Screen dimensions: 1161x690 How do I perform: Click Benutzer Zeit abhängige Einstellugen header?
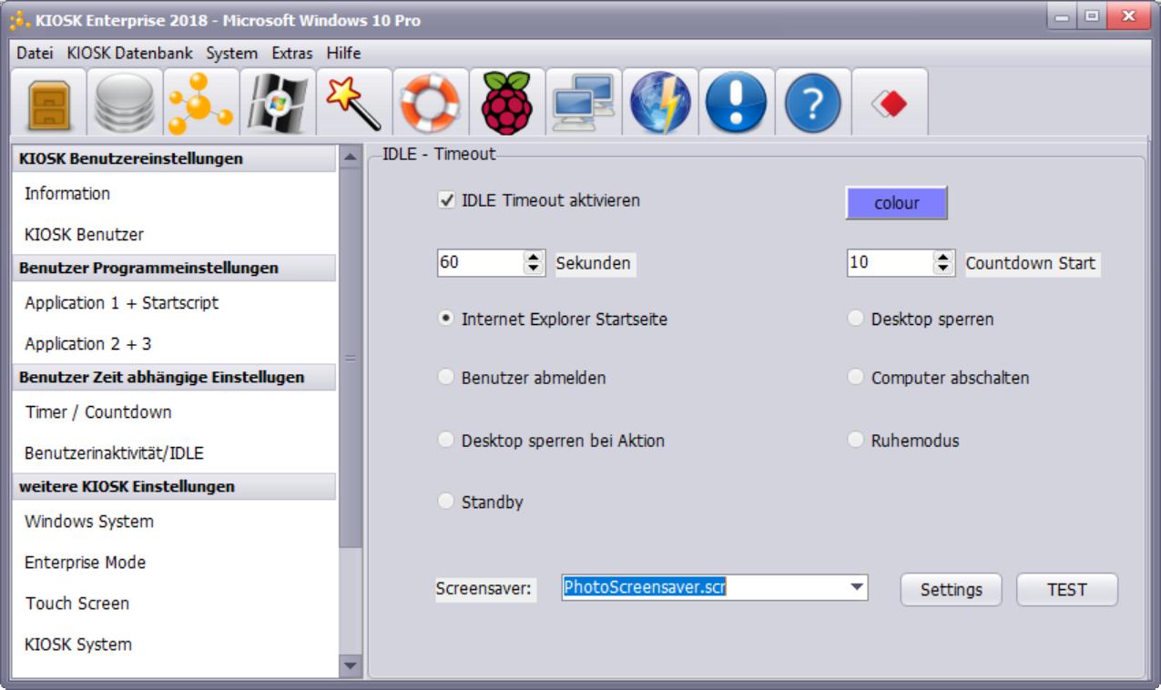172,378
